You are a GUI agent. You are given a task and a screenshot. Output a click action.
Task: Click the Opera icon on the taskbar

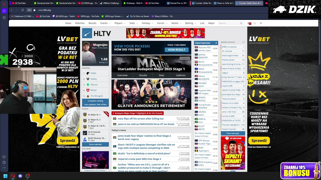pyautogui.click(x=13, y=176)
